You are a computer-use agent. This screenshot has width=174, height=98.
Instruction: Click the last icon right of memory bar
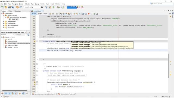(82, 7)
